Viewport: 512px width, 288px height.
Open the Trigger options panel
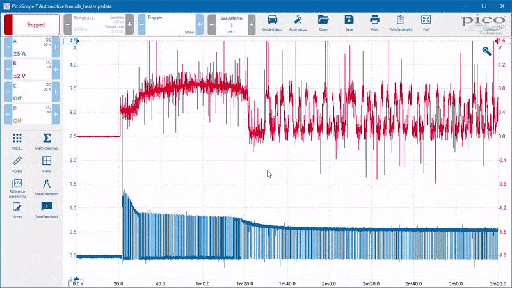click(170, 24)
